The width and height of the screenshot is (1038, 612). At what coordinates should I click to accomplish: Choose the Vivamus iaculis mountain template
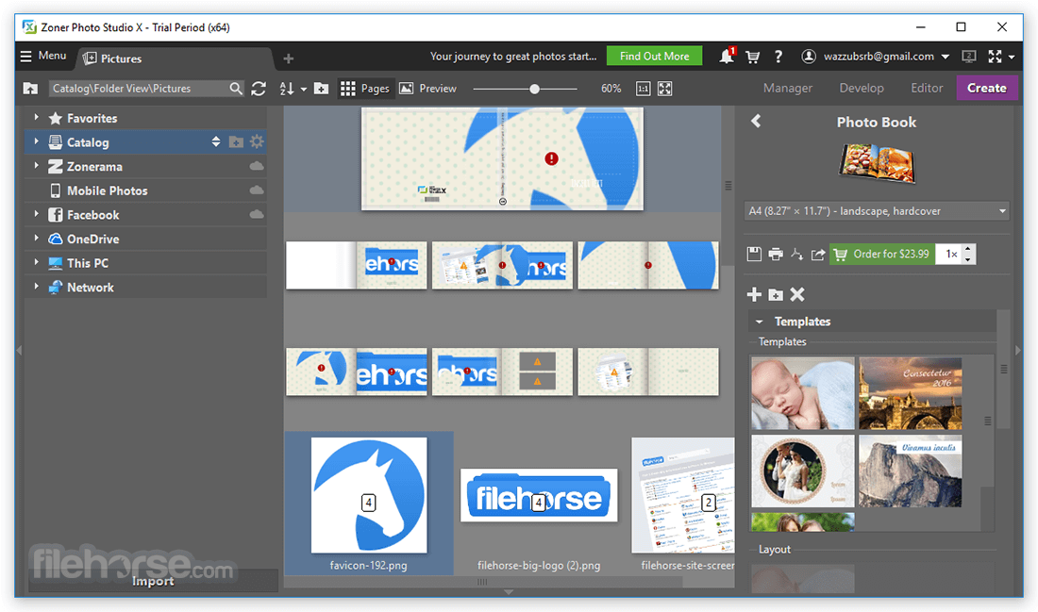911,471
